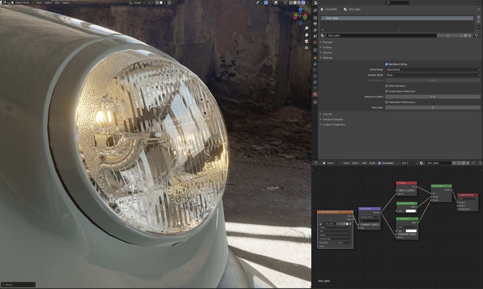
Task: Open the View Layer properties tab
Action: 315,30
